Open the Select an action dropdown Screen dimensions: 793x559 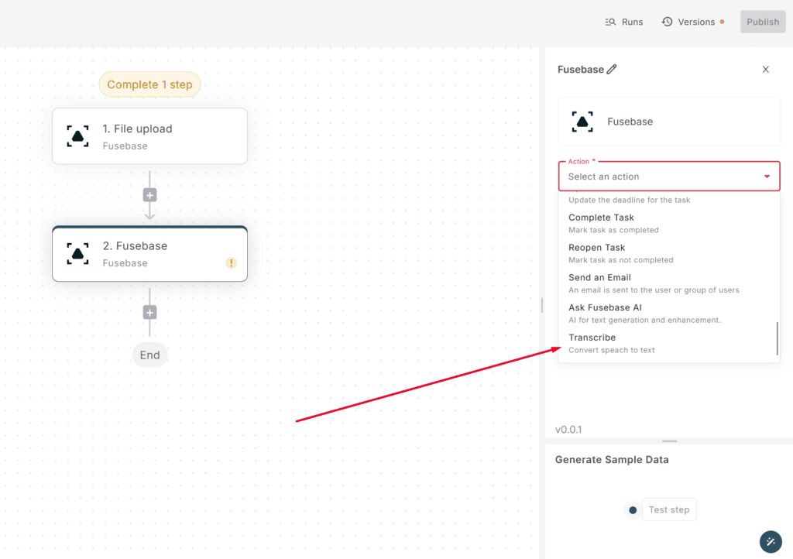[669, 177]
